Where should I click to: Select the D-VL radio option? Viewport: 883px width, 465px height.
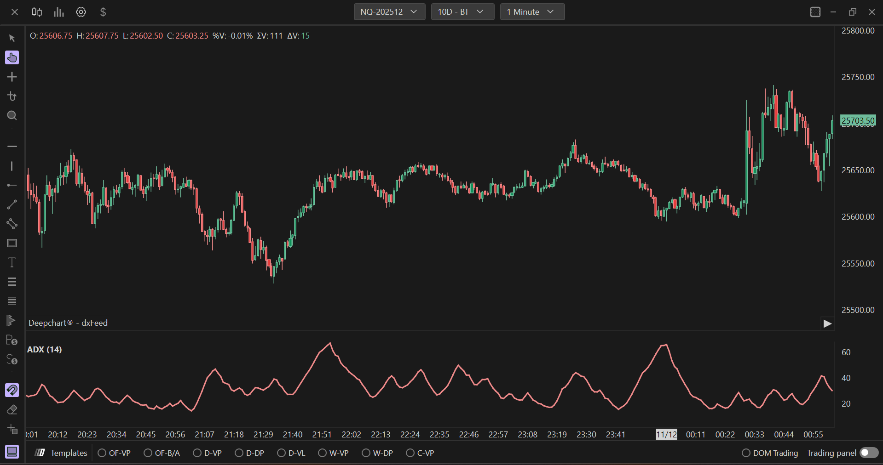click(x=282, y=453)
